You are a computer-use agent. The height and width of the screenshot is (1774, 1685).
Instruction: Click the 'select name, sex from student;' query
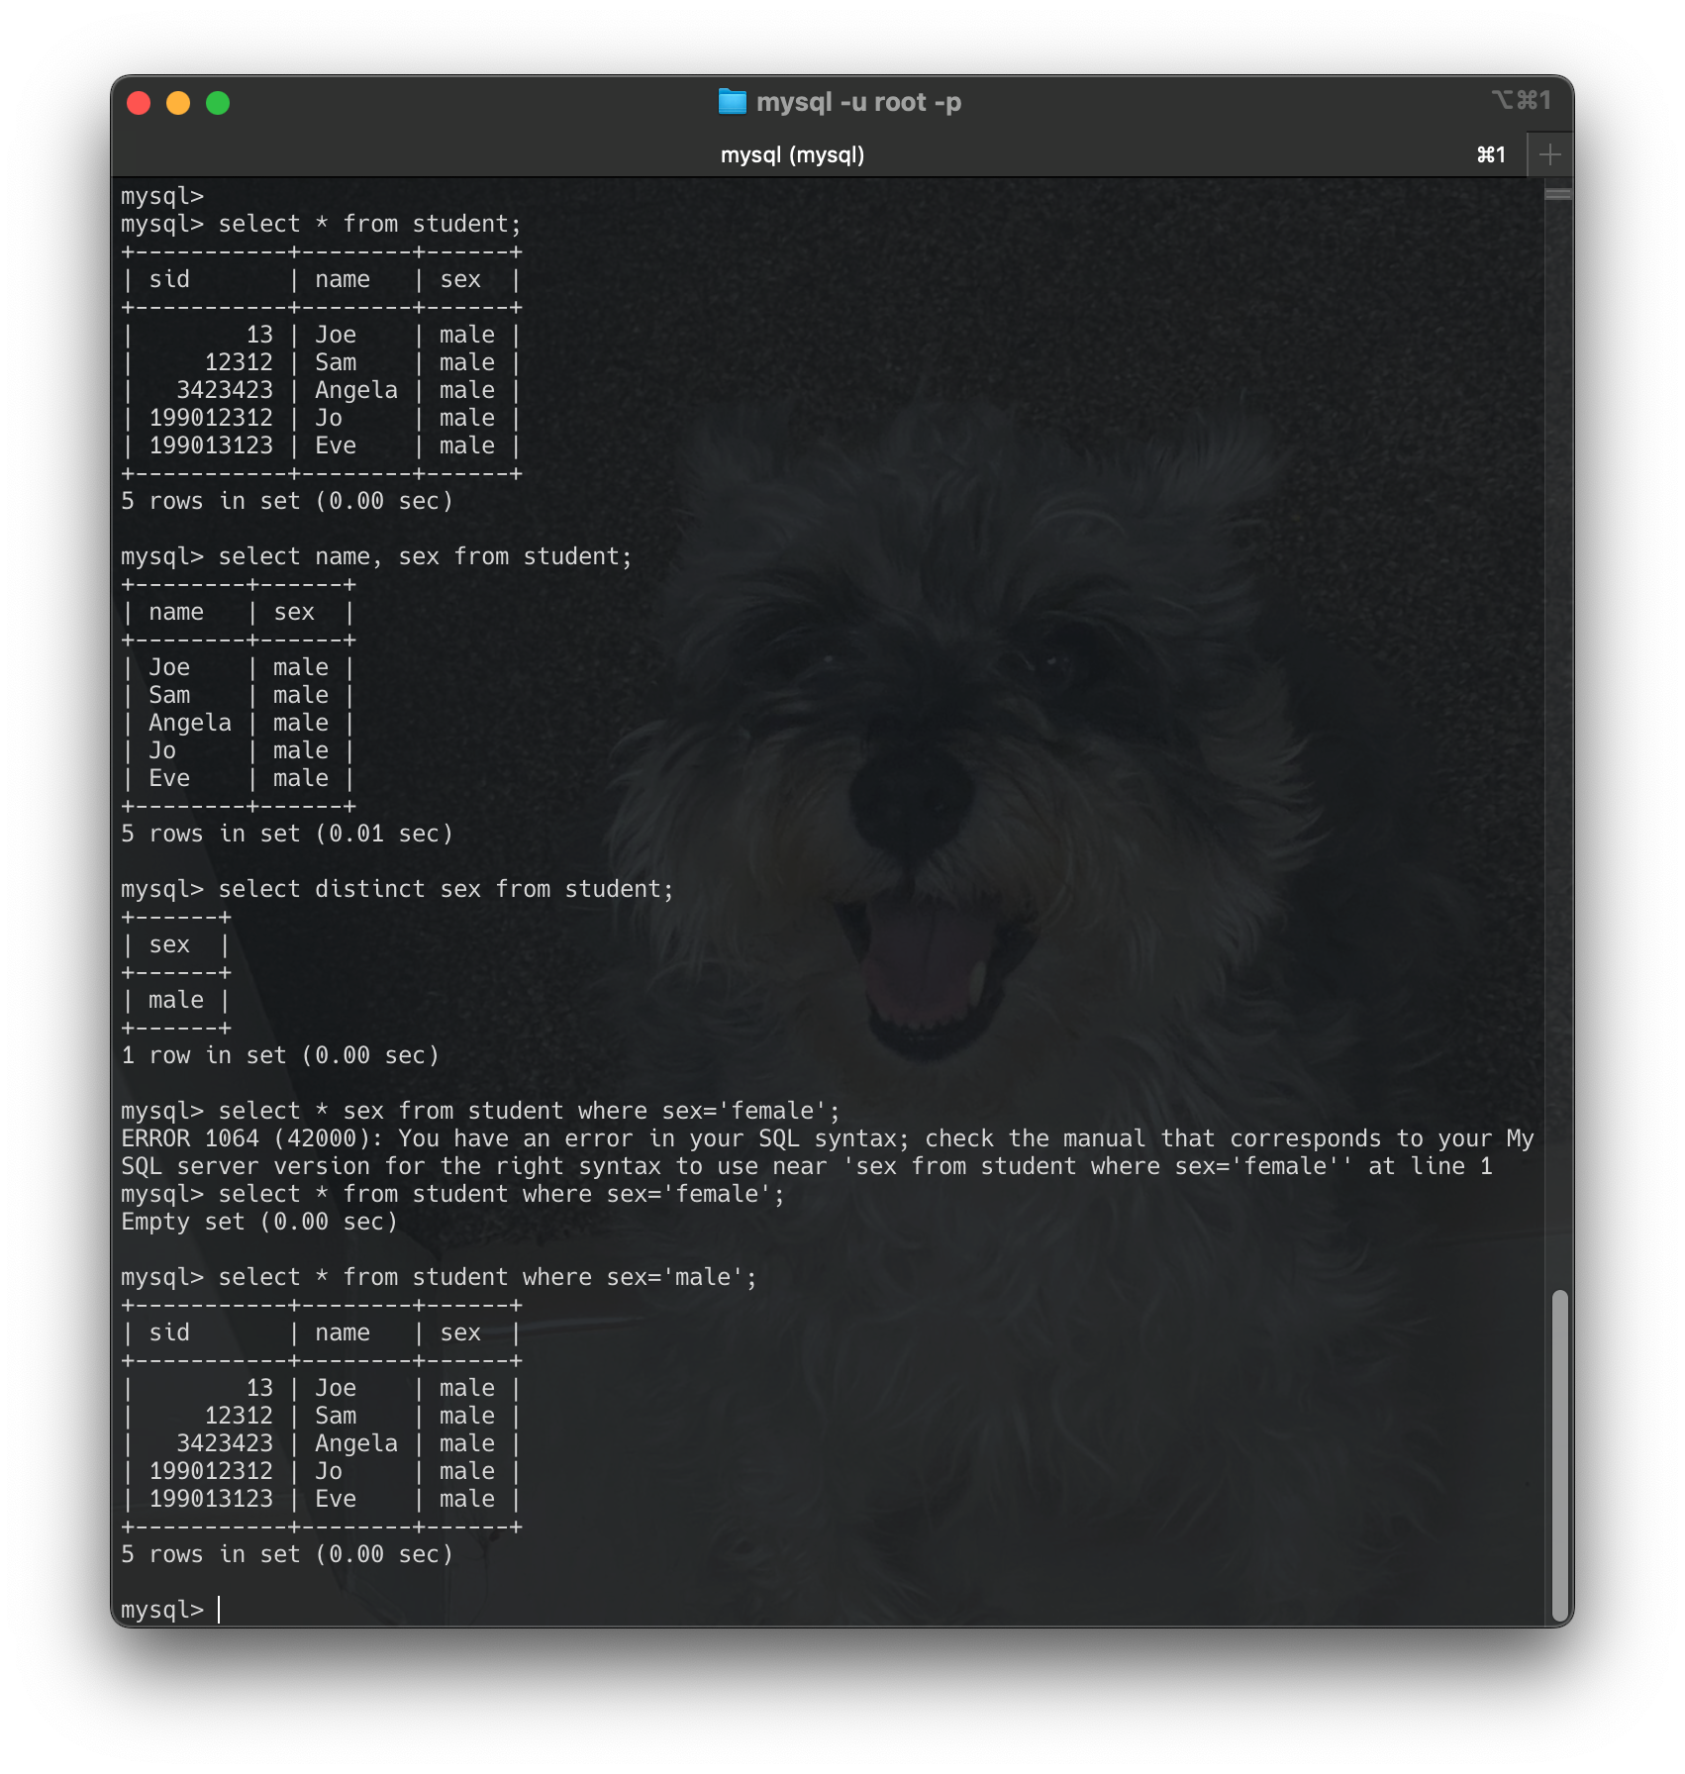coord(376,555)
